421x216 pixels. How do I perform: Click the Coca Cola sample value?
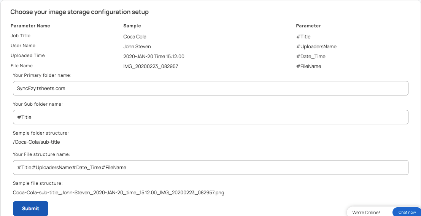(x=135, y=37)
